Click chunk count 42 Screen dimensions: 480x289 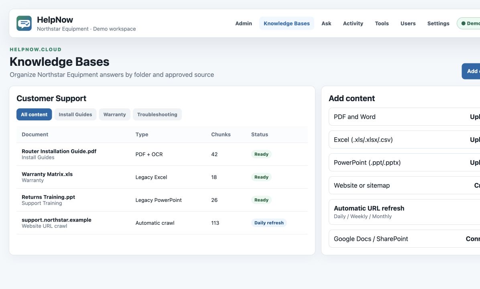(x=214, y=154)
